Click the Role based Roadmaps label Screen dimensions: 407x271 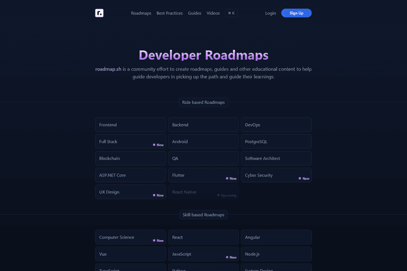(x=203, y=102)
